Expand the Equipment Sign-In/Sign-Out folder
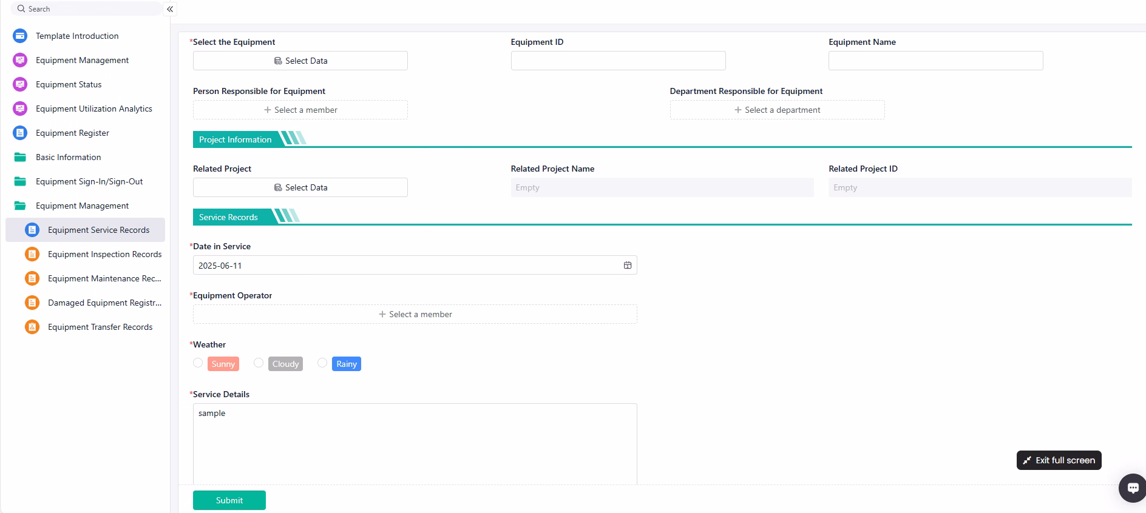The image size is (1146, 513). [89, 181]
